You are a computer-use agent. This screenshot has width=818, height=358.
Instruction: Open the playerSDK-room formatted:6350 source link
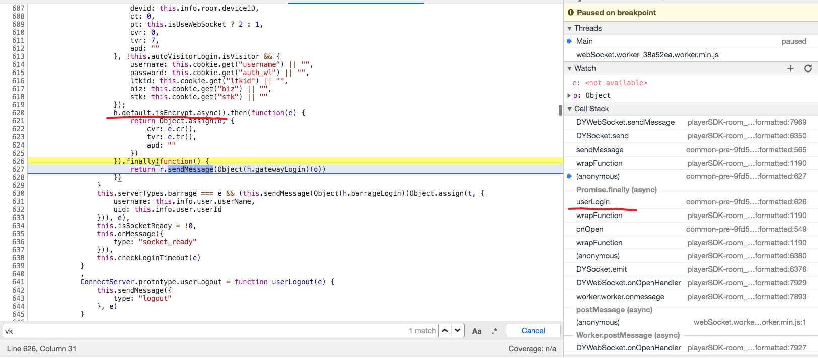(x=747, y=136)
